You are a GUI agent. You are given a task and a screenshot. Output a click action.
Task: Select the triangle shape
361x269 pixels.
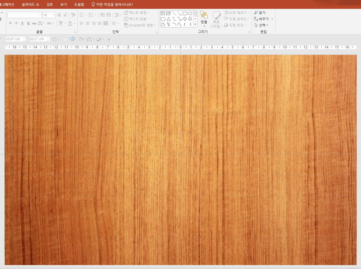click(x=168, y=19)
